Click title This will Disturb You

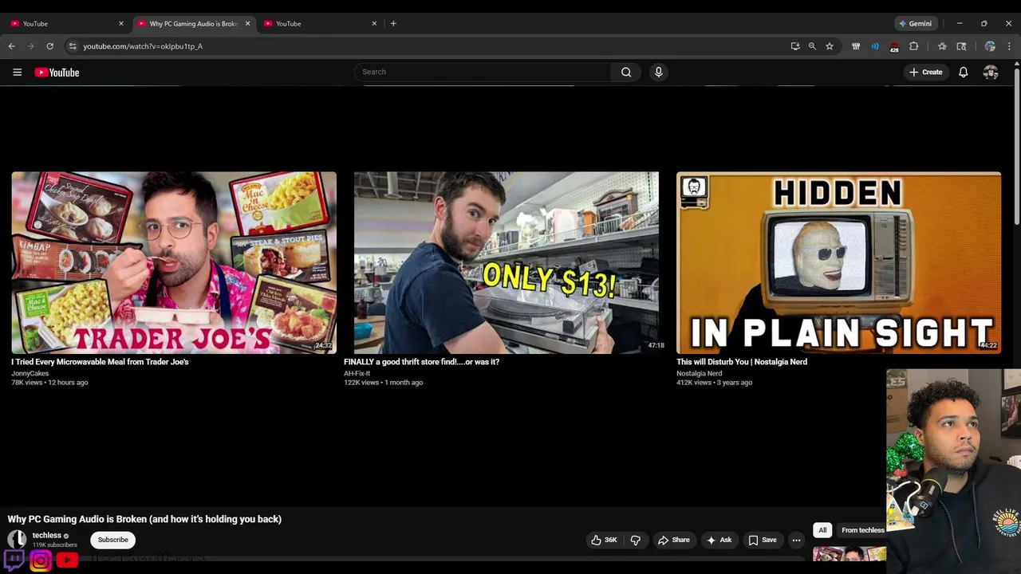(742, 362)
